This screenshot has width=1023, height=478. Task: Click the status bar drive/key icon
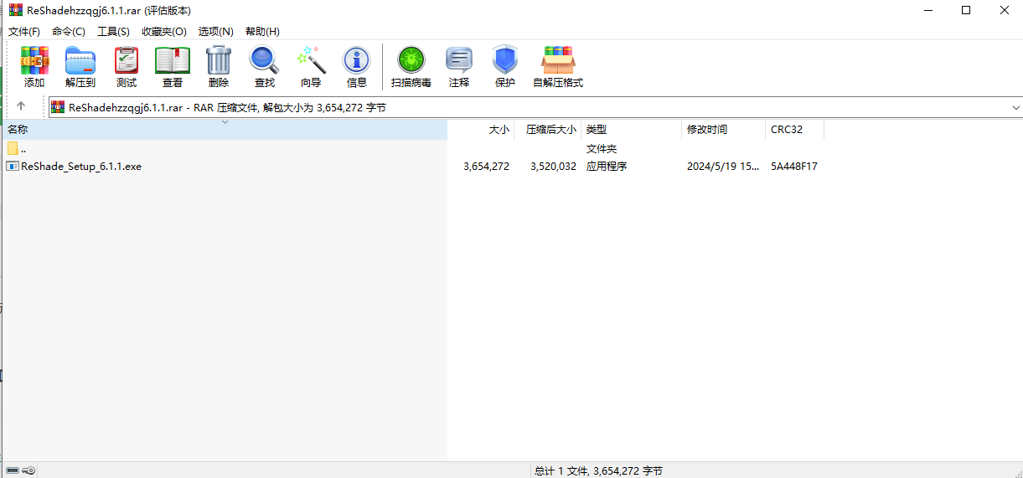[x=20, y=471]
